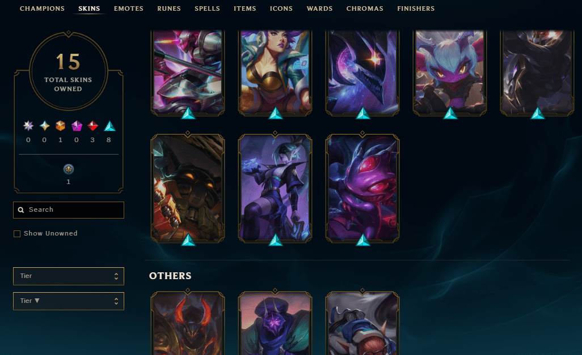Select the purple big-eyed creature skin card

click(x=362, y=188)
